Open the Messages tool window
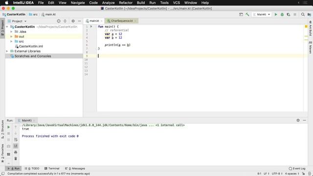This screenshot has height=176, width=313. pos(75,168)
